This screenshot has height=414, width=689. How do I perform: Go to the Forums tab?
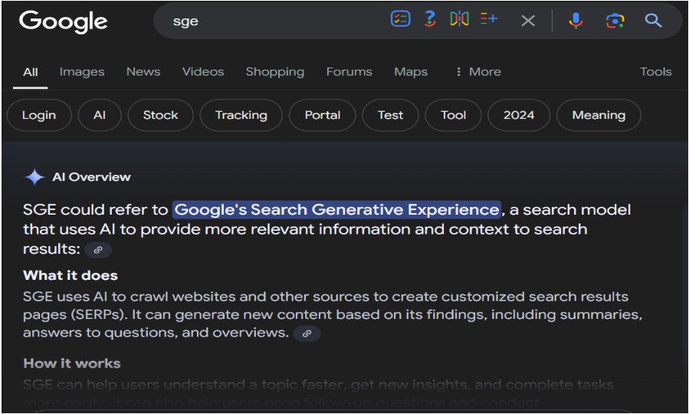349,71
